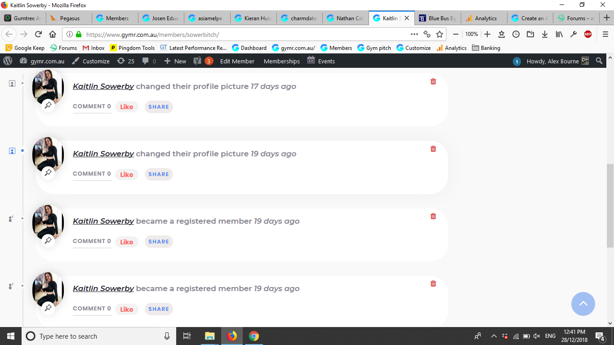Open the Banking bookmarks folder

(485, 48)
